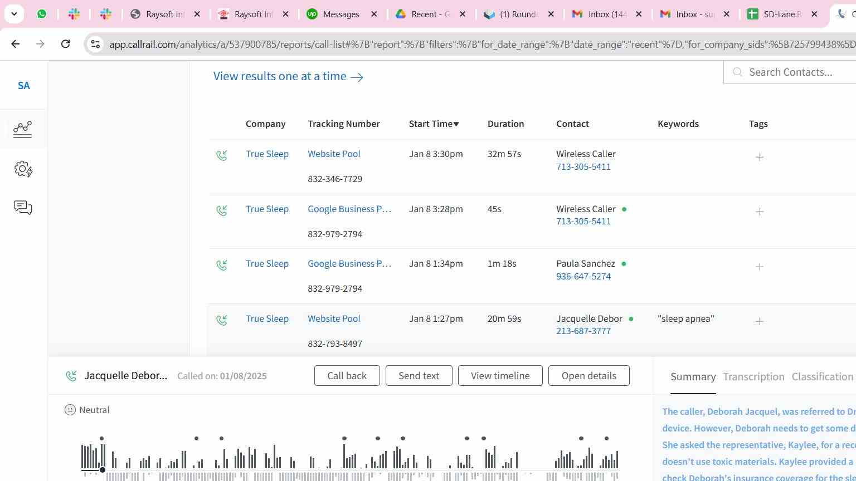Click the site info icon in address bar

[x=95, y=44]
